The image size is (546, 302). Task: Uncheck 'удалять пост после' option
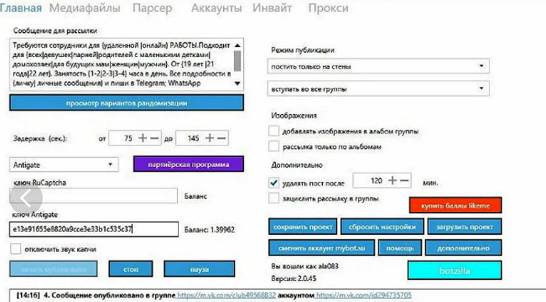pos(274,183)
